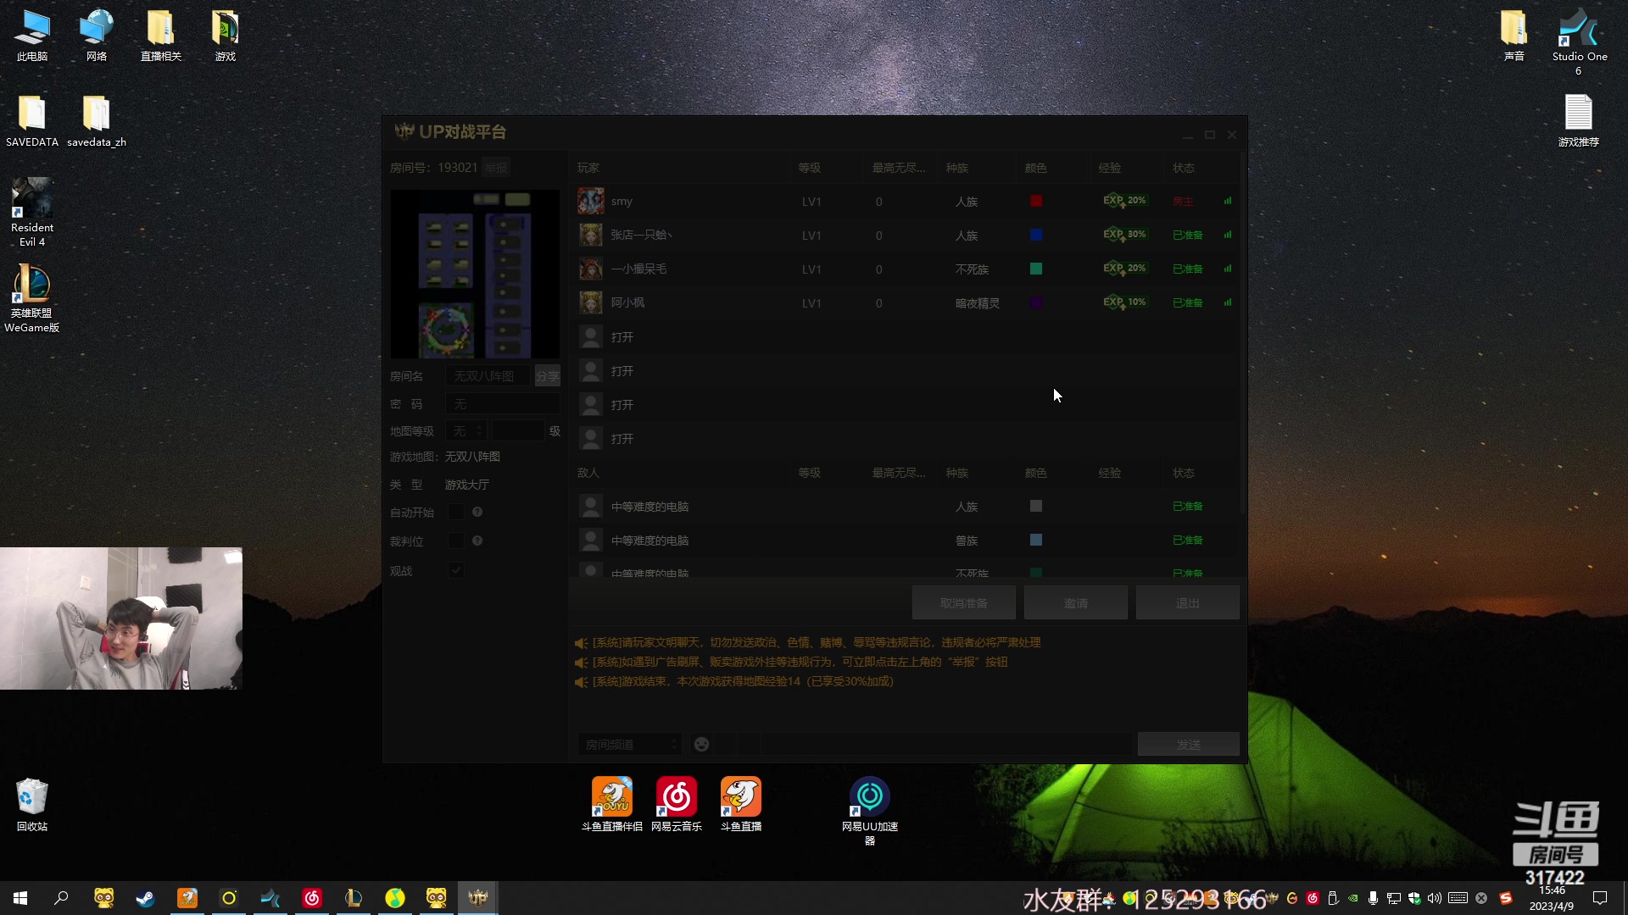This screenshot has height=915, width=1628.
Task: Open 斗鱼直播伴侣 desktop shortcut
Action: [x=611, y=798]
